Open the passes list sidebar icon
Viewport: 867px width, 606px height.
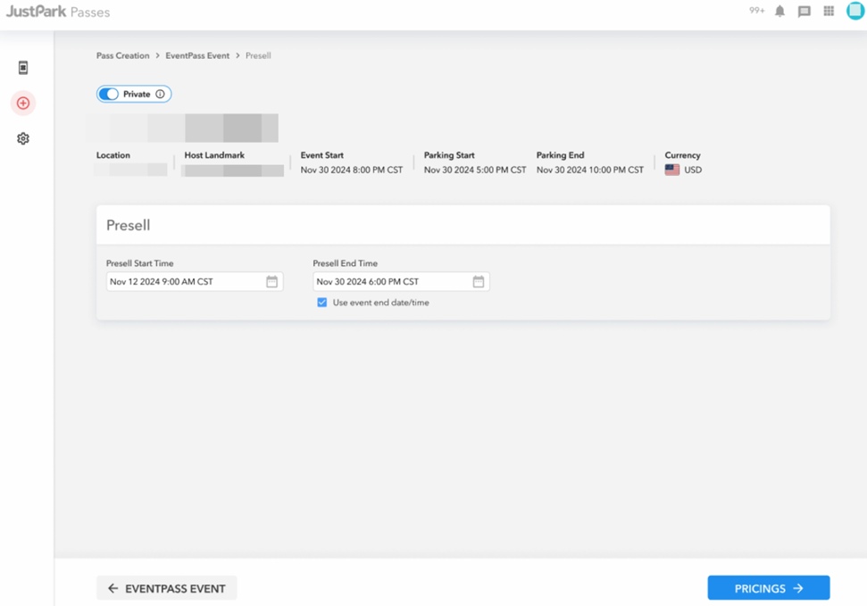tap(23, 68)
